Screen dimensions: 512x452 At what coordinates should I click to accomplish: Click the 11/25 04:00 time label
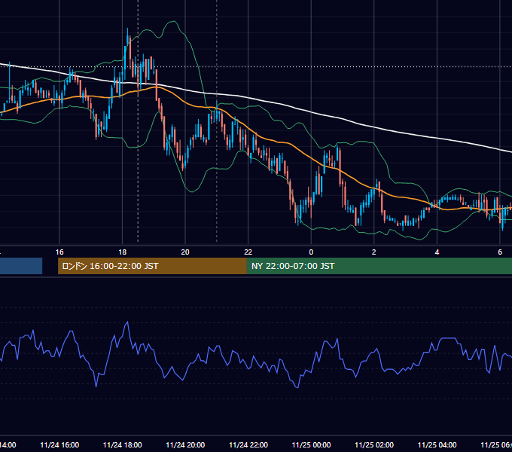pyautogui.click(x=437, y=444)
